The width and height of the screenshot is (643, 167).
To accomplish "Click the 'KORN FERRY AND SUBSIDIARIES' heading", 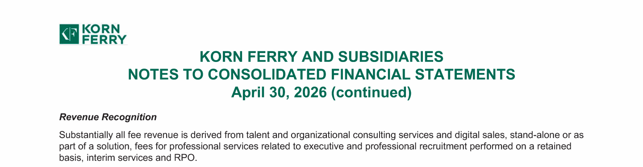I will (x=321, y=57).
